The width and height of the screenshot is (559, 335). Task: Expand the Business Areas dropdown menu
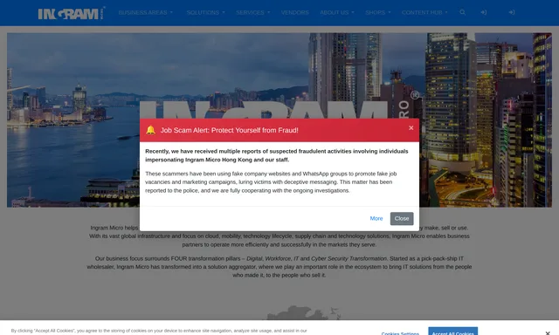point(146,12)
